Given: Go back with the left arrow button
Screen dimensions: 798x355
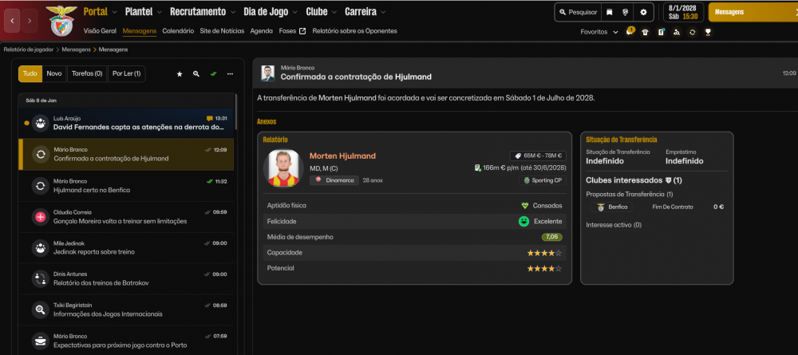Looking at the screenshot, I should [x=12, y=21].
